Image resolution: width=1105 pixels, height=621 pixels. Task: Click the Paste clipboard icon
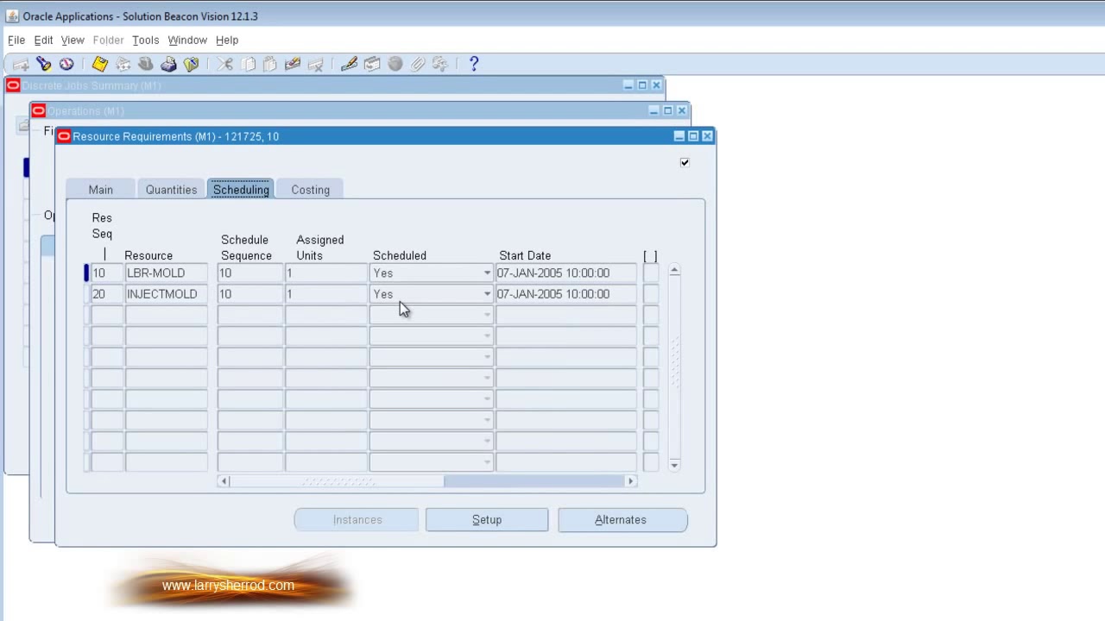pyautogui.click(x=270, y=64)
